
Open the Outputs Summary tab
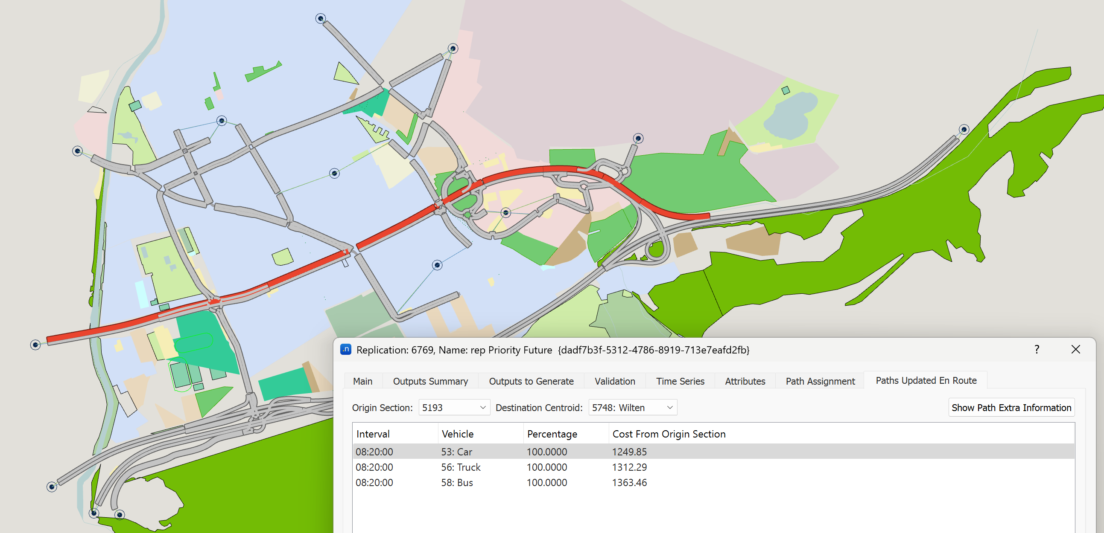[x=430, y=381]
